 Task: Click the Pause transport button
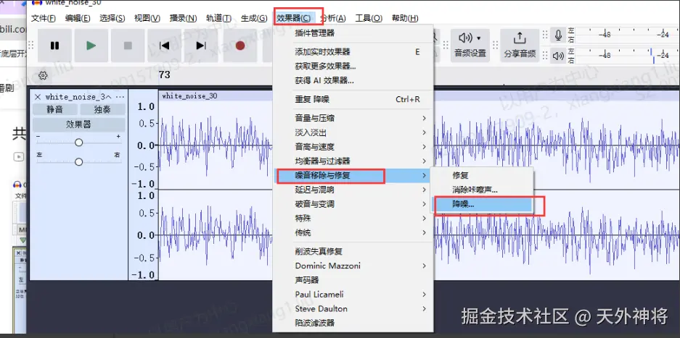pyautogui.click(x=54, y=46)
